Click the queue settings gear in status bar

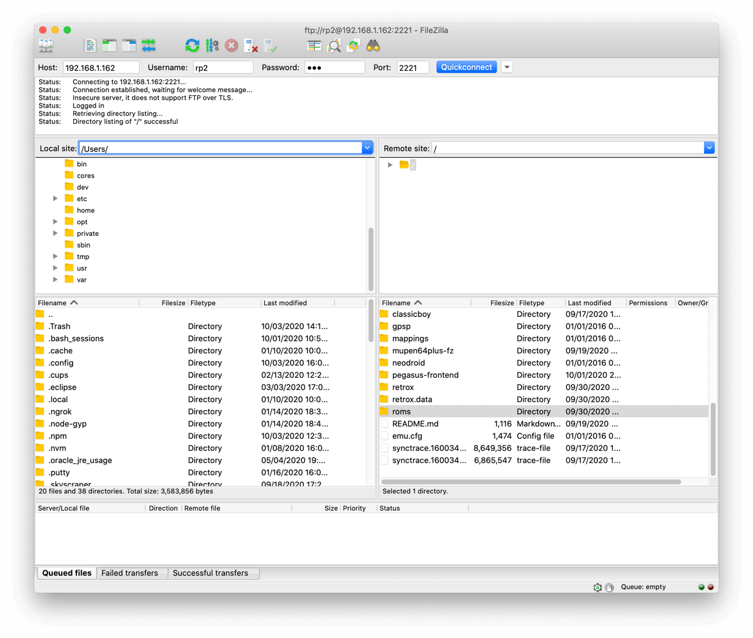597,587
